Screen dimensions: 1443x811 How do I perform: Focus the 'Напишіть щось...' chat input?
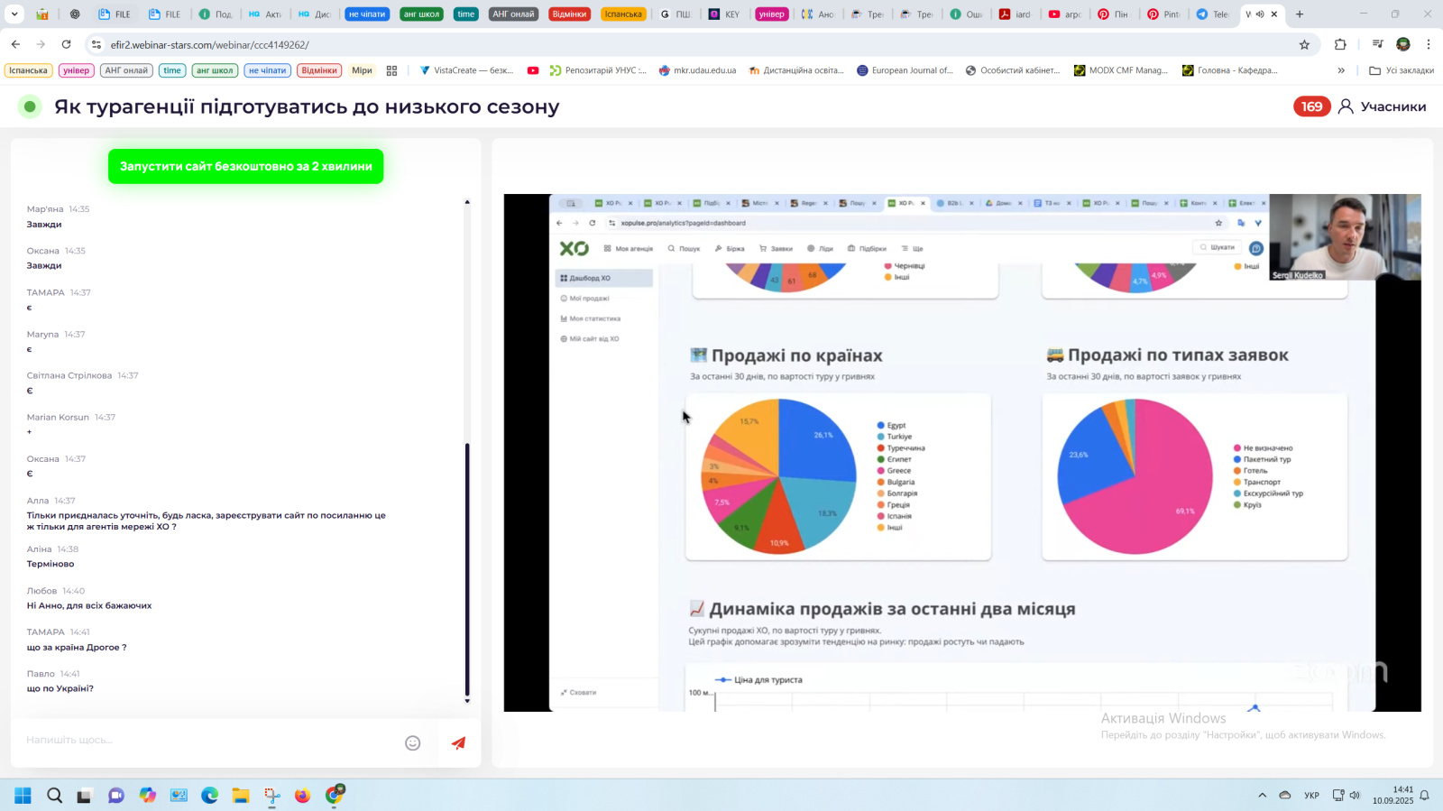click(209, 740)
